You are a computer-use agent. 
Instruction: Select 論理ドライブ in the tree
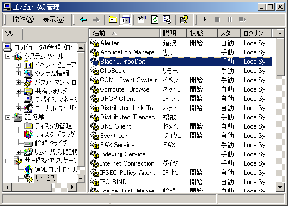[x=51, y=143]
